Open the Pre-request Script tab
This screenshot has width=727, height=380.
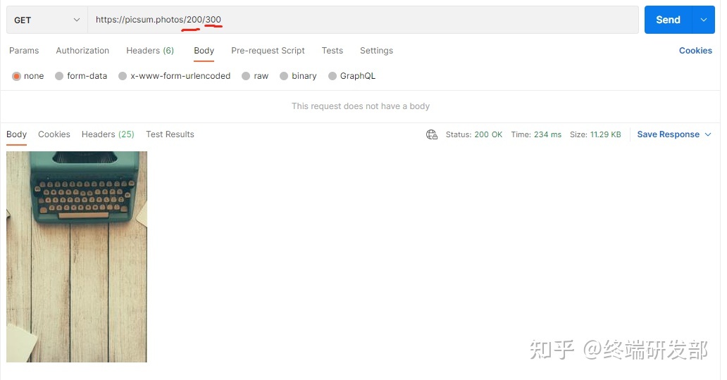point(268,51)
